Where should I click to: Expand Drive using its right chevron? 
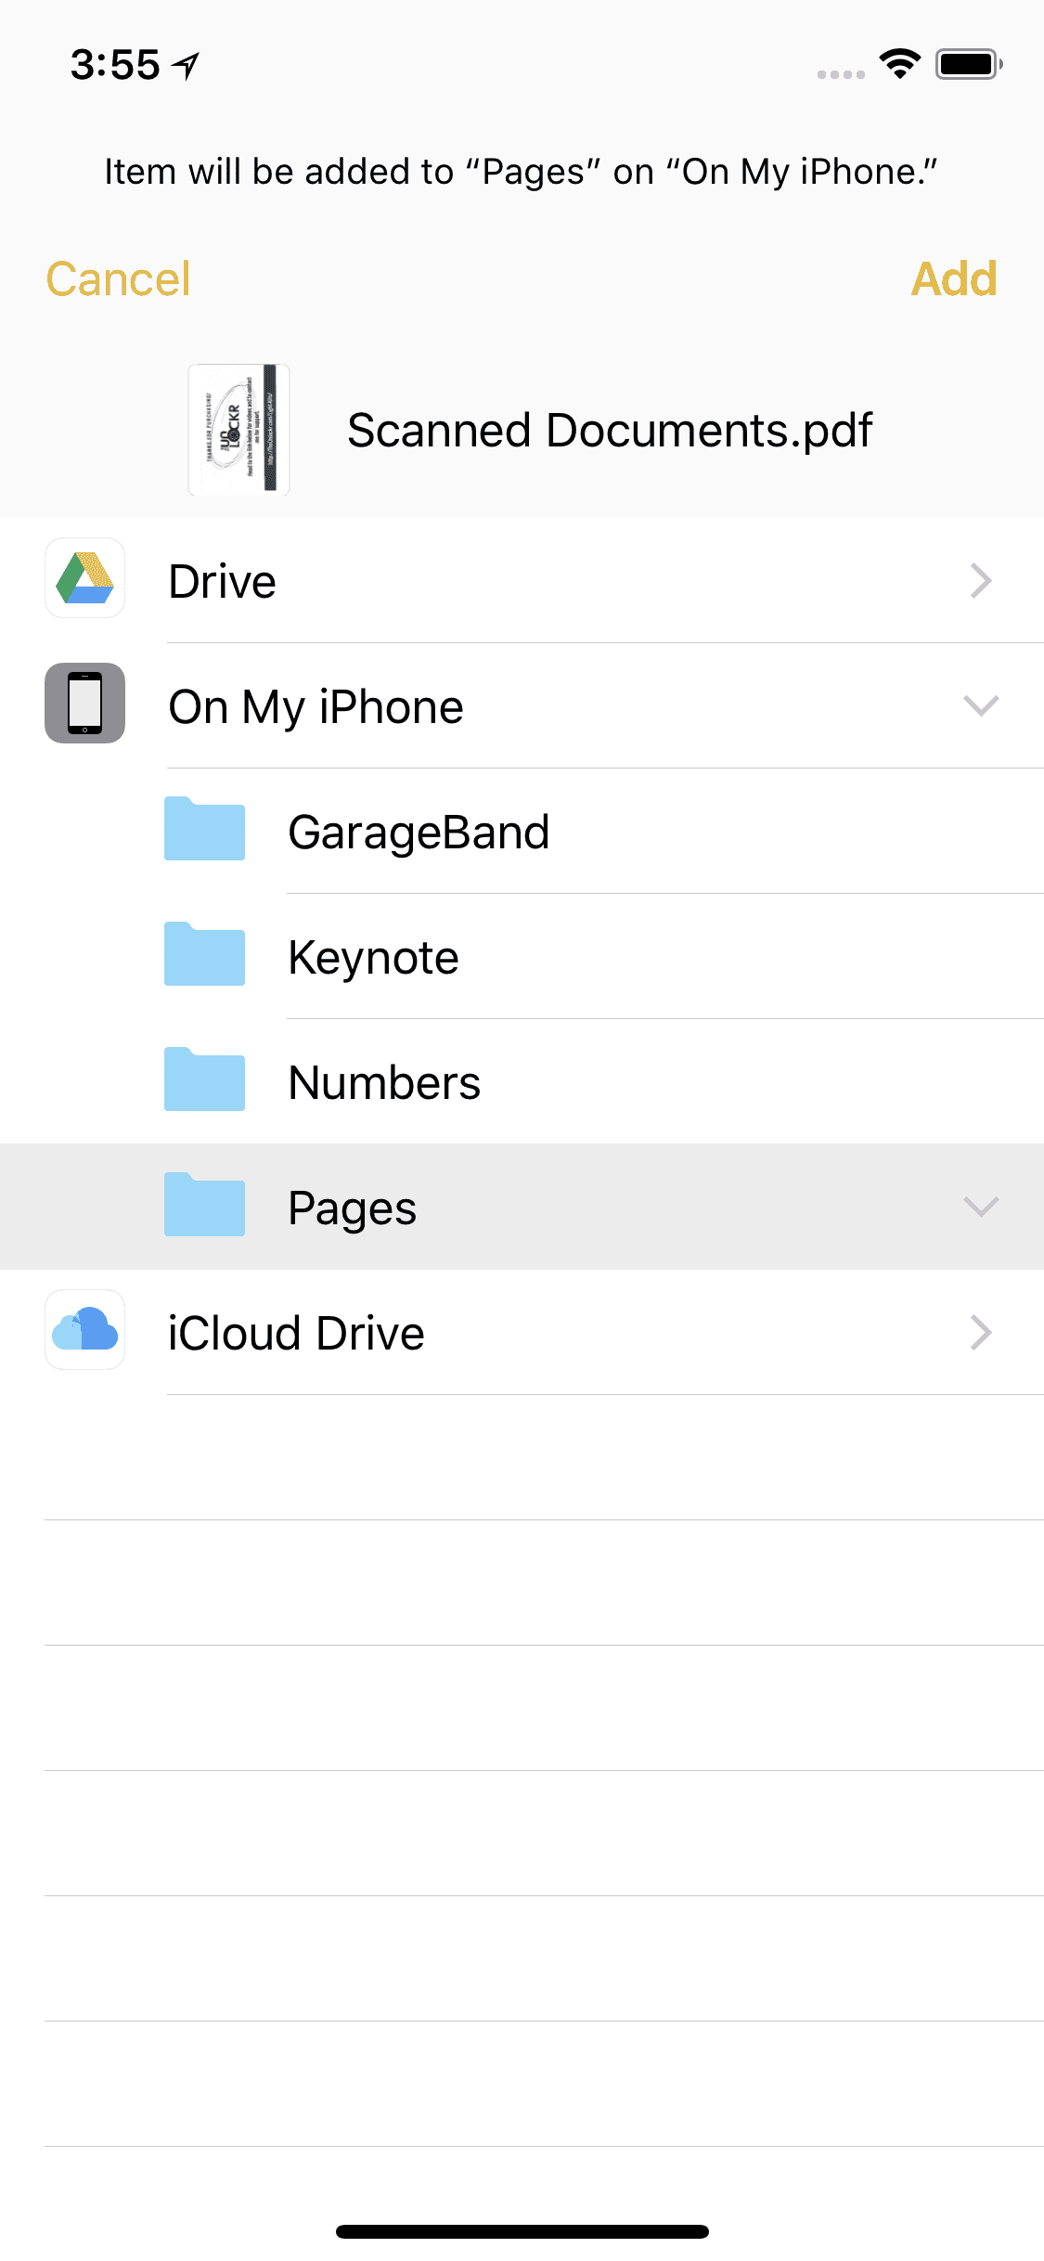(981, 581)
